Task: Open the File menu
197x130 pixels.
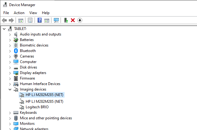Action: (x=6, y=13)
